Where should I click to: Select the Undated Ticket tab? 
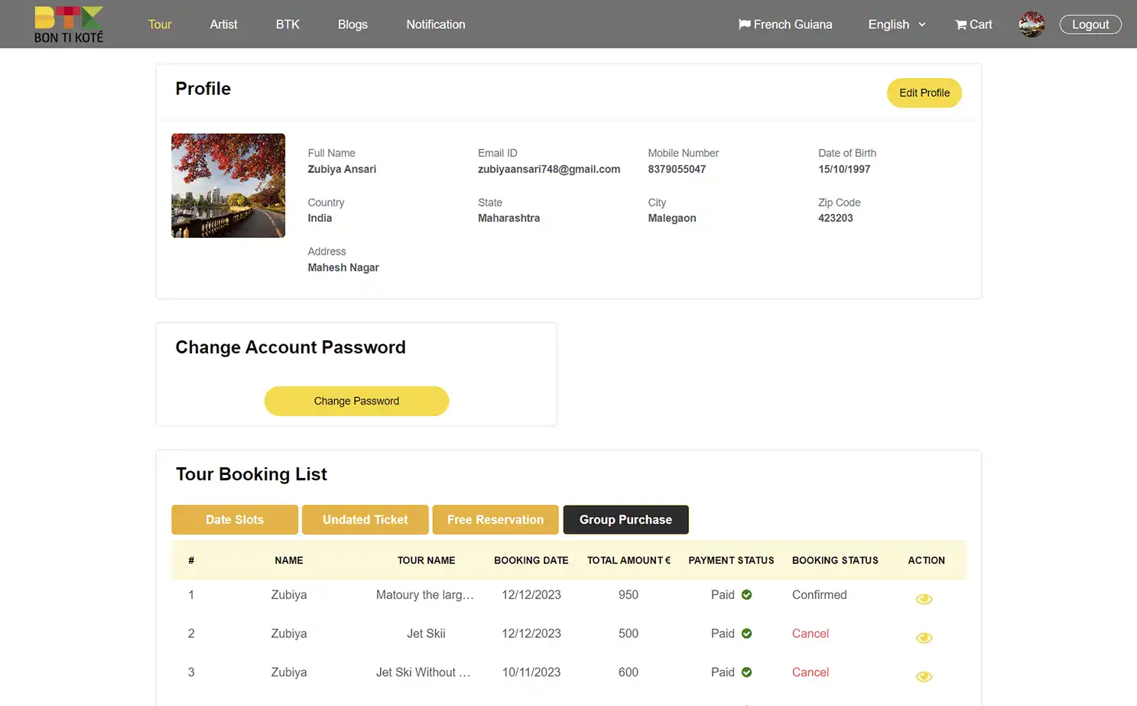click(365, 519)
